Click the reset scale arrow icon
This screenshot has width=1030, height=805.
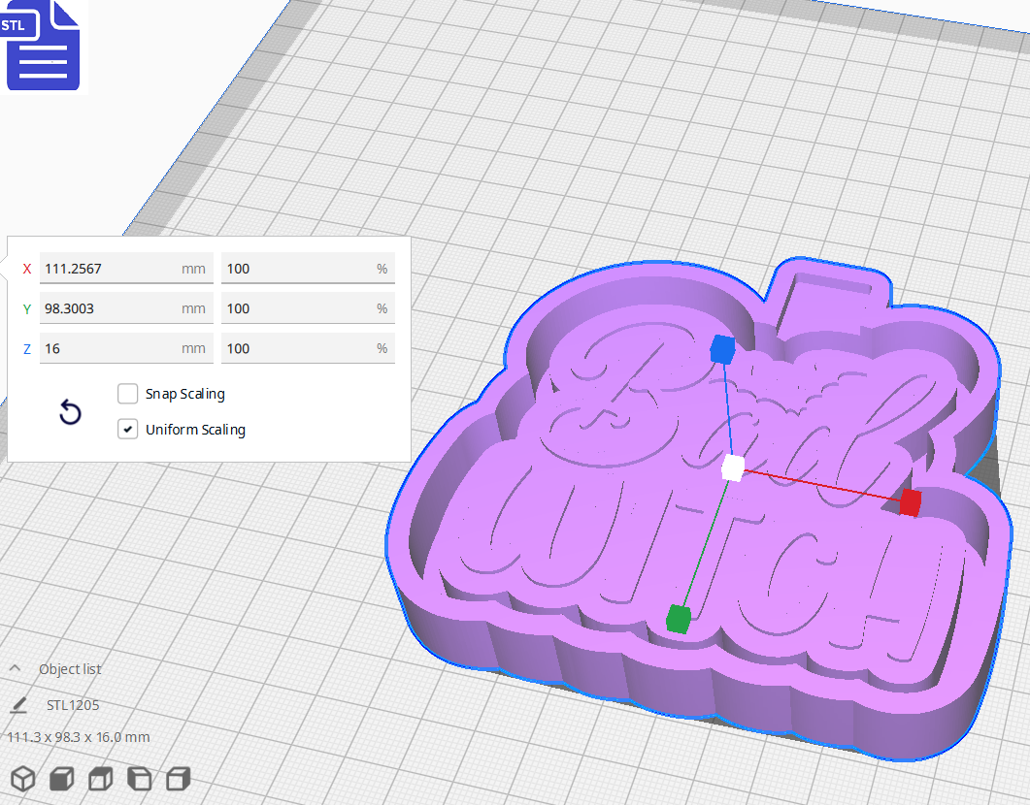[x=69, y=412]
